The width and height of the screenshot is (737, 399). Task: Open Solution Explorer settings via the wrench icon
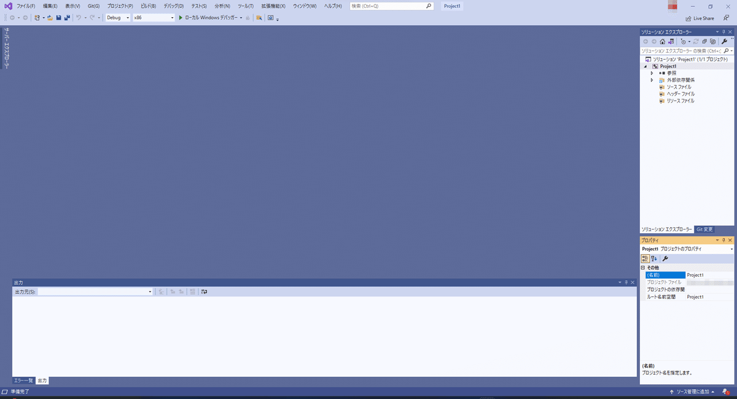[724, 41]
